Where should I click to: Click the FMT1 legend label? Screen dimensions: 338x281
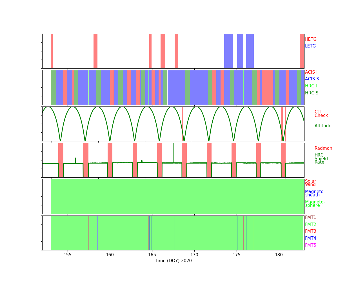(310, 217)
